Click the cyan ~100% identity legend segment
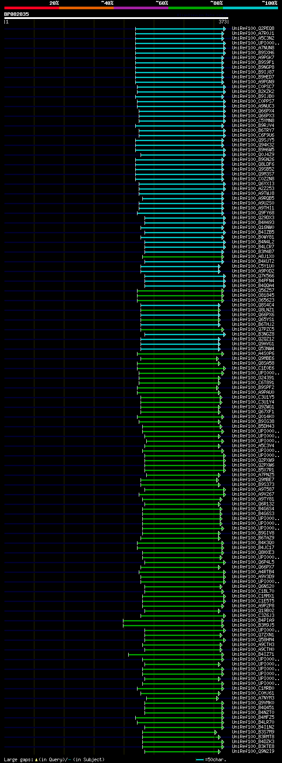 coord(250,8)
